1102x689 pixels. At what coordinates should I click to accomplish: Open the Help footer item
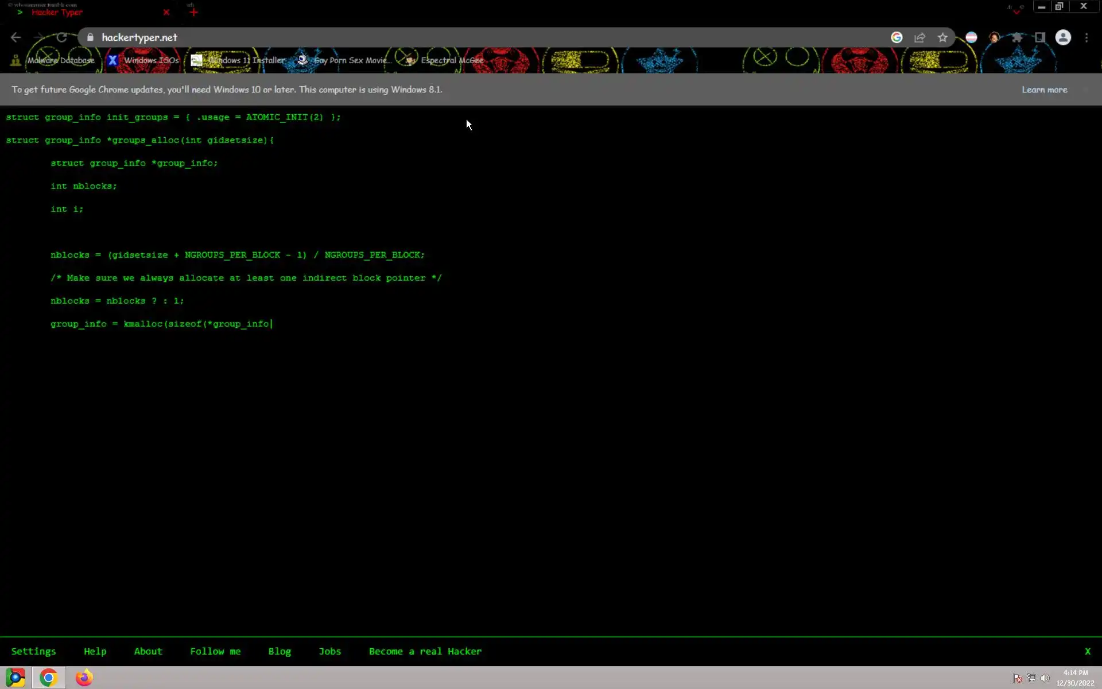(x=95, y=651)
